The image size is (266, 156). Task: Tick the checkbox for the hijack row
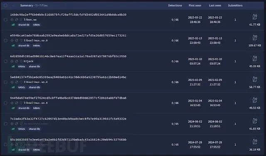(x=5, y=61)
